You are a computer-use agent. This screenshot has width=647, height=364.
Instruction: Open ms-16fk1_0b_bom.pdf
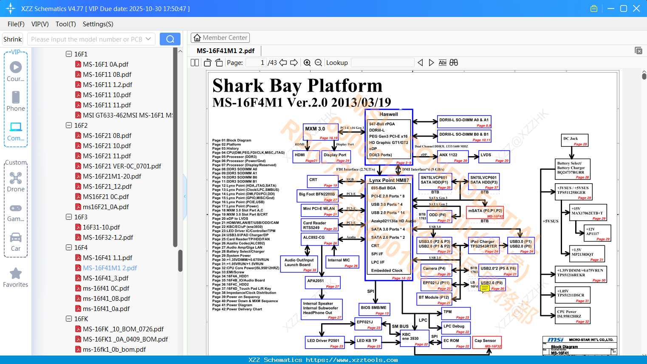pos(114,349)
